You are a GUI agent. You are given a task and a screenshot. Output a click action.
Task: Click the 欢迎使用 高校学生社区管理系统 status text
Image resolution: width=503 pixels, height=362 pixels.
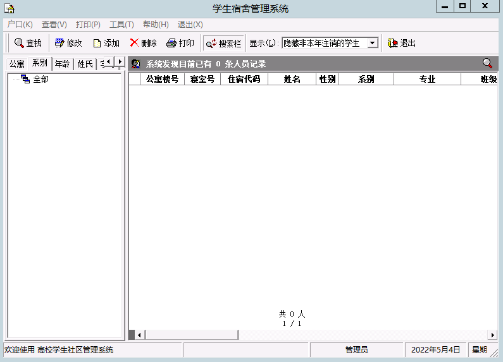pos(59,350)
